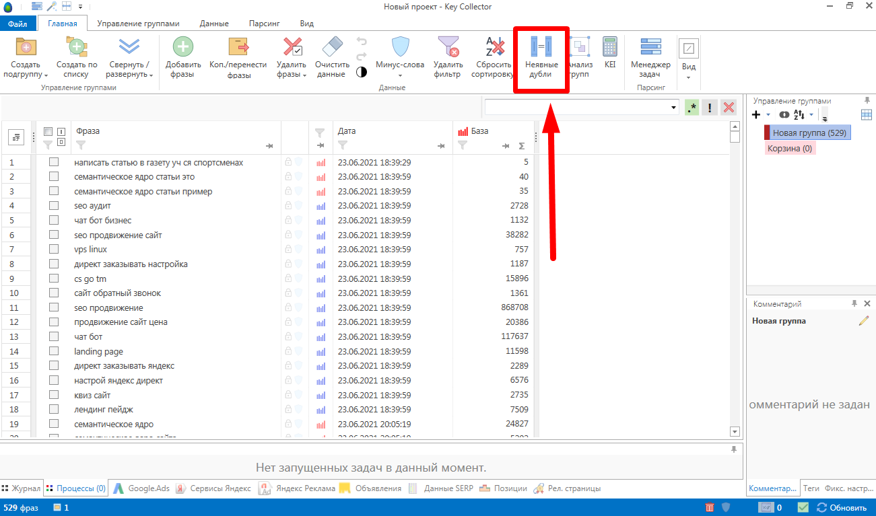Click the phrase table's vertical scrollbar down arrow
Screen dimensions: 876x516
735,432
